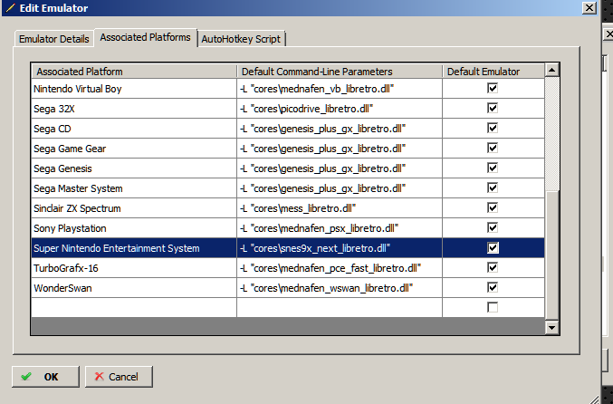
Task: Edit mednafen_wswan_libretro.dll parameter cell
Action: pyautogui.click(x=340, y=288)
